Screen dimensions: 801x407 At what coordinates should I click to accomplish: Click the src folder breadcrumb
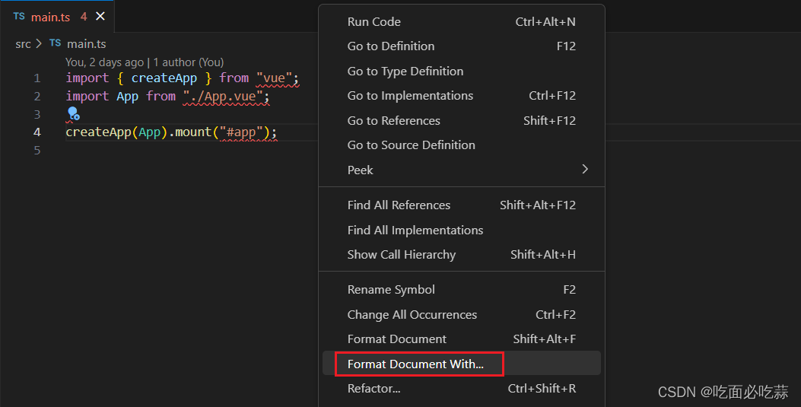[23, 43]
